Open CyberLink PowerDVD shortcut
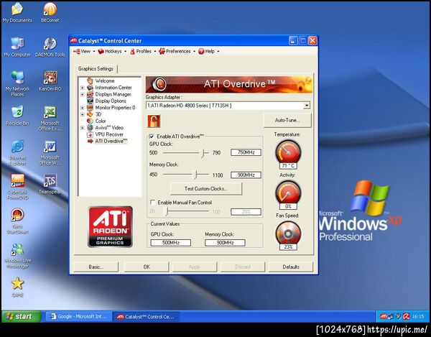This screenshot has height=337, width=431. point(17,187)
